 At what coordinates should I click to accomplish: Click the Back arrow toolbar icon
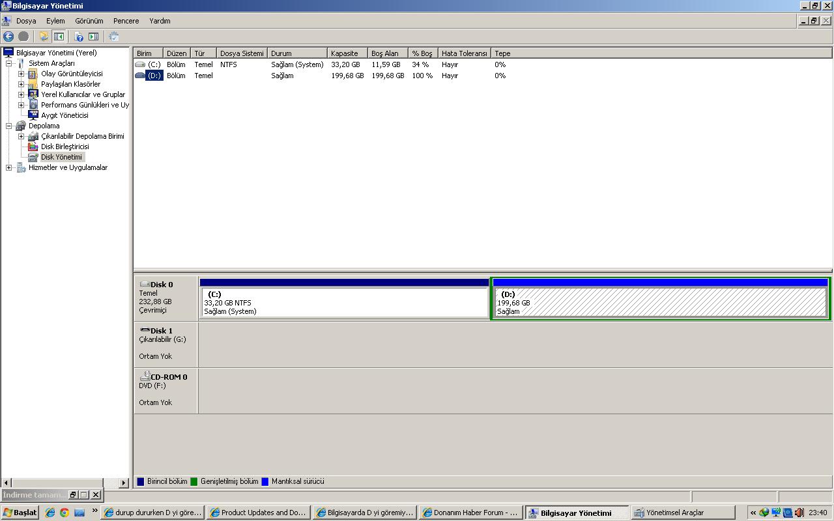click(8, 36)
